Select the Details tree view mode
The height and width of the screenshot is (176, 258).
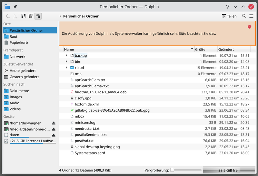point(38,16)
